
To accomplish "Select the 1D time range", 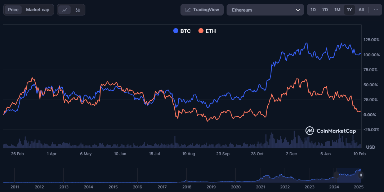I will click(x=313, y=10).
